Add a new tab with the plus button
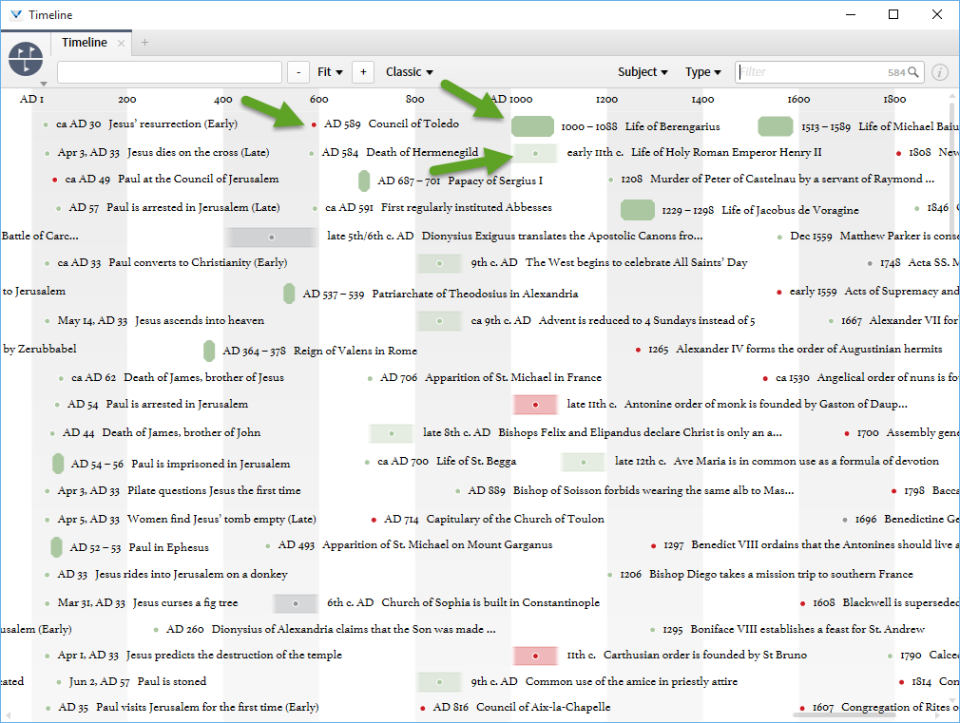This screenshot has width=960, height=723. click(x=145, y=42)
